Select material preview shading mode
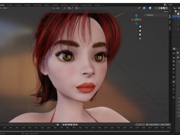Image resolution: width=180 pixels, height=135 pixels. pos(164,8)
